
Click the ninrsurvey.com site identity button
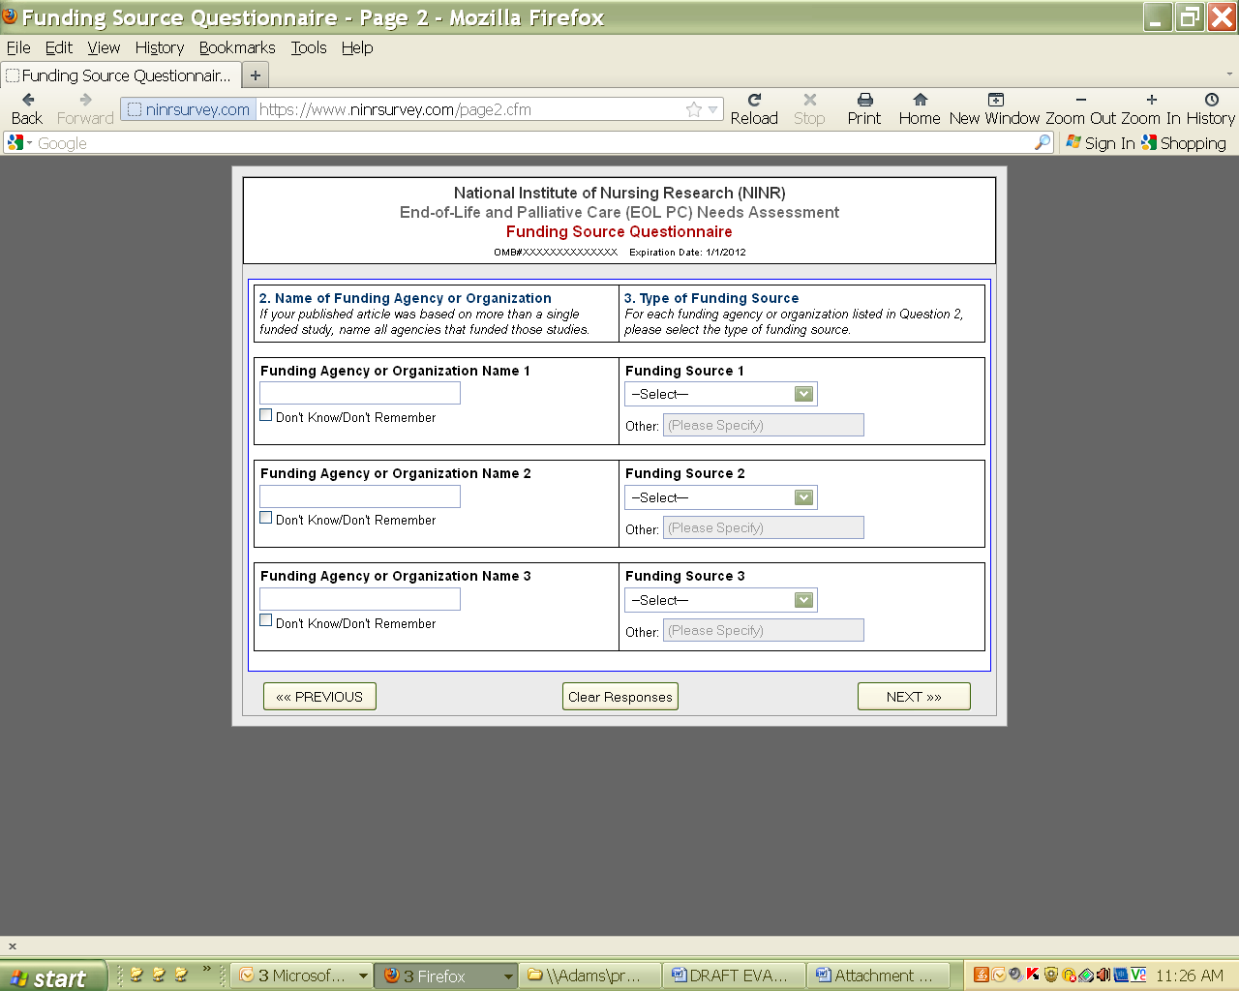[x=189, y=109]
